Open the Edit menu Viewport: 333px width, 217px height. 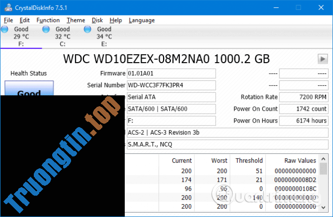point(25,20)
